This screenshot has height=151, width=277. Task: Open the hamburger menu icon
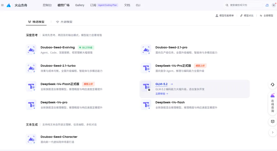[2, 5]
